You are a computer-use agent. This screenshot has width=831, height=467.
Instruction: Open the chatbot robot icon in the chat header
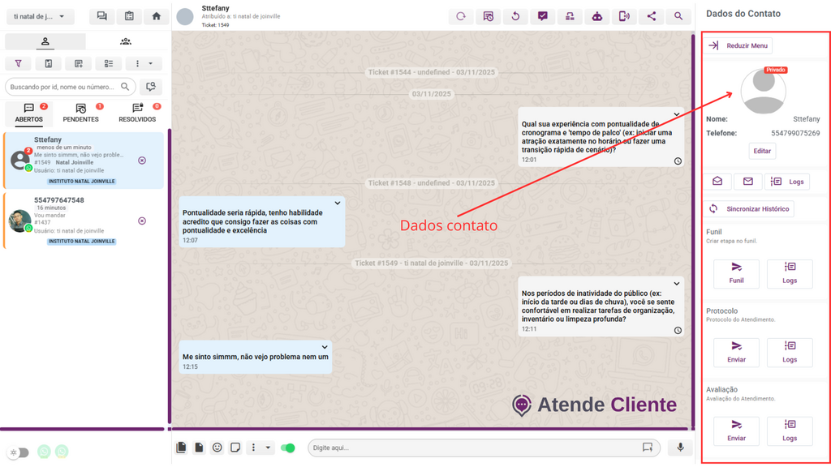pos(596,16)
